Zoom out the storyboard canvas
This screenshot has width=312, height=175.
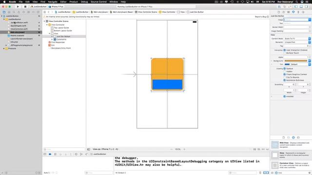[x=172, y=149]
